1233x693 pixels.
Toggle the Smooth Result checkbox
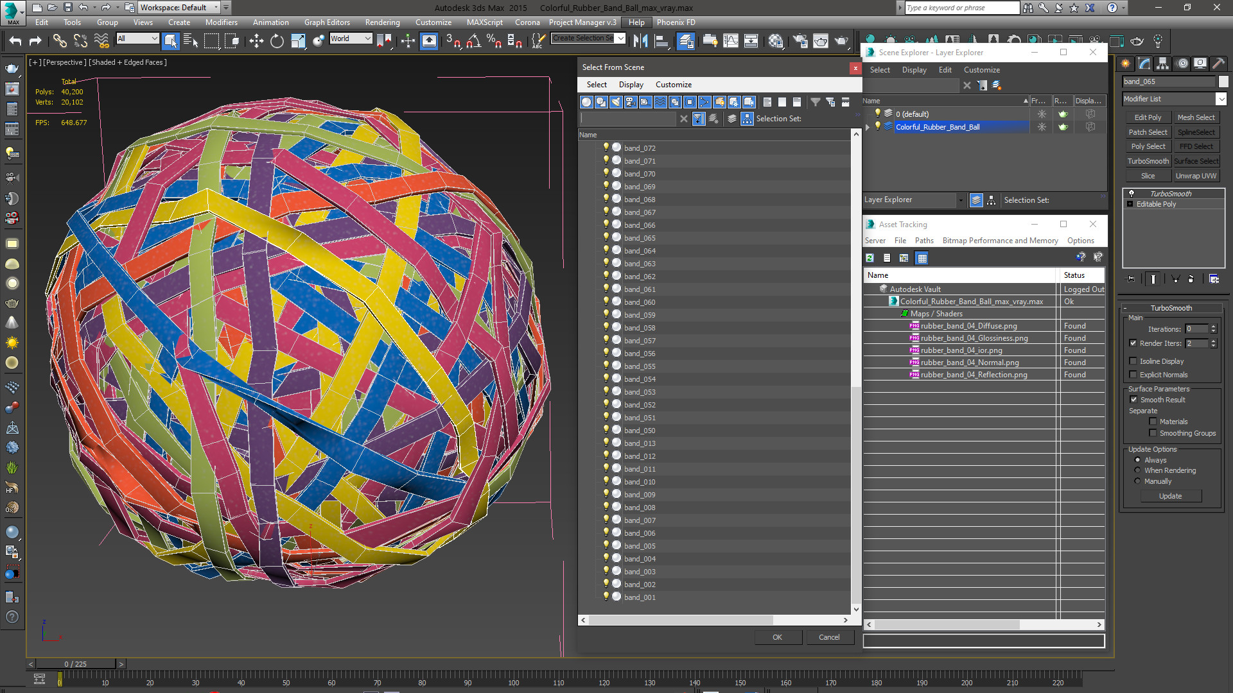(1133, 400)
